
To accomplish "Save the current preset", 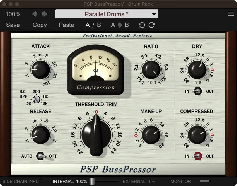I will click(x=13, y=25).
